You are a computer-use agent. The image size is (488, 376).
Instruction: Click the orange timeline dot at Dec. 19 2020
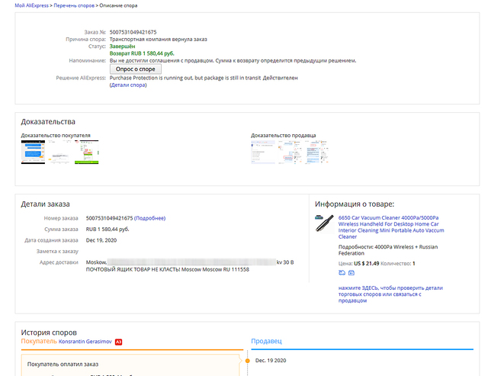247,361
